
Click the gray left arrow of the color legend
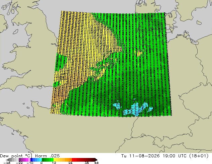click(8, 160)
